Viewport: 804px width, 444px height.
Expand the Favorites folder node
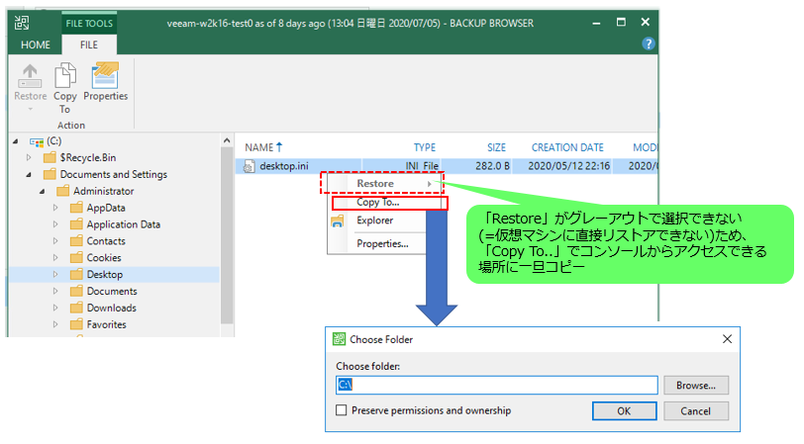55,324
